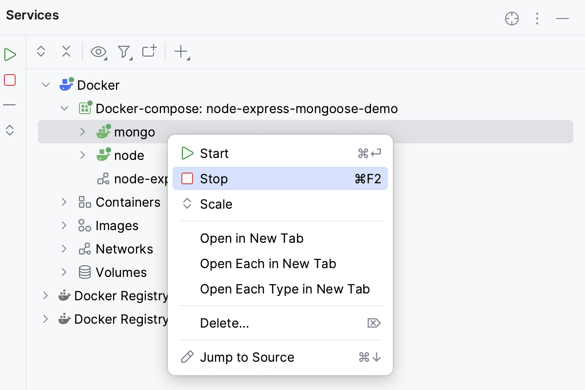Open View Options via the eye icon

[98, 51]
